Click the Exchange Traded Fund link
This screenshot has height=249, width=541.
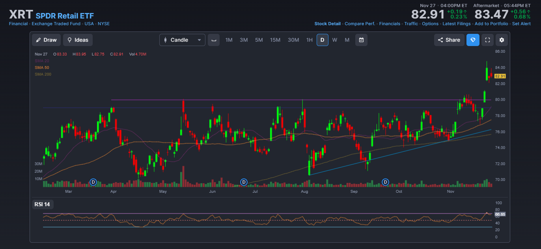click(x=56, y=24)
